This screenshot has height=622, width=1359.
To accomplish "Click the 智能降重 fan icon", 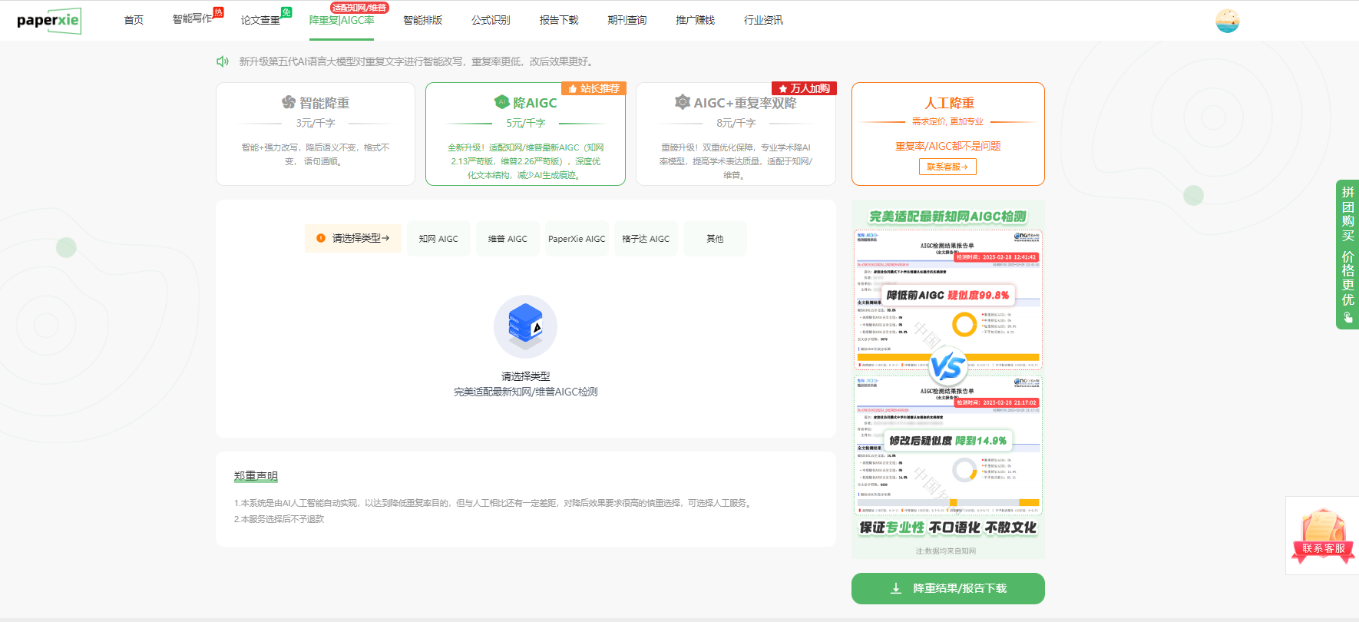I will 289,102.
